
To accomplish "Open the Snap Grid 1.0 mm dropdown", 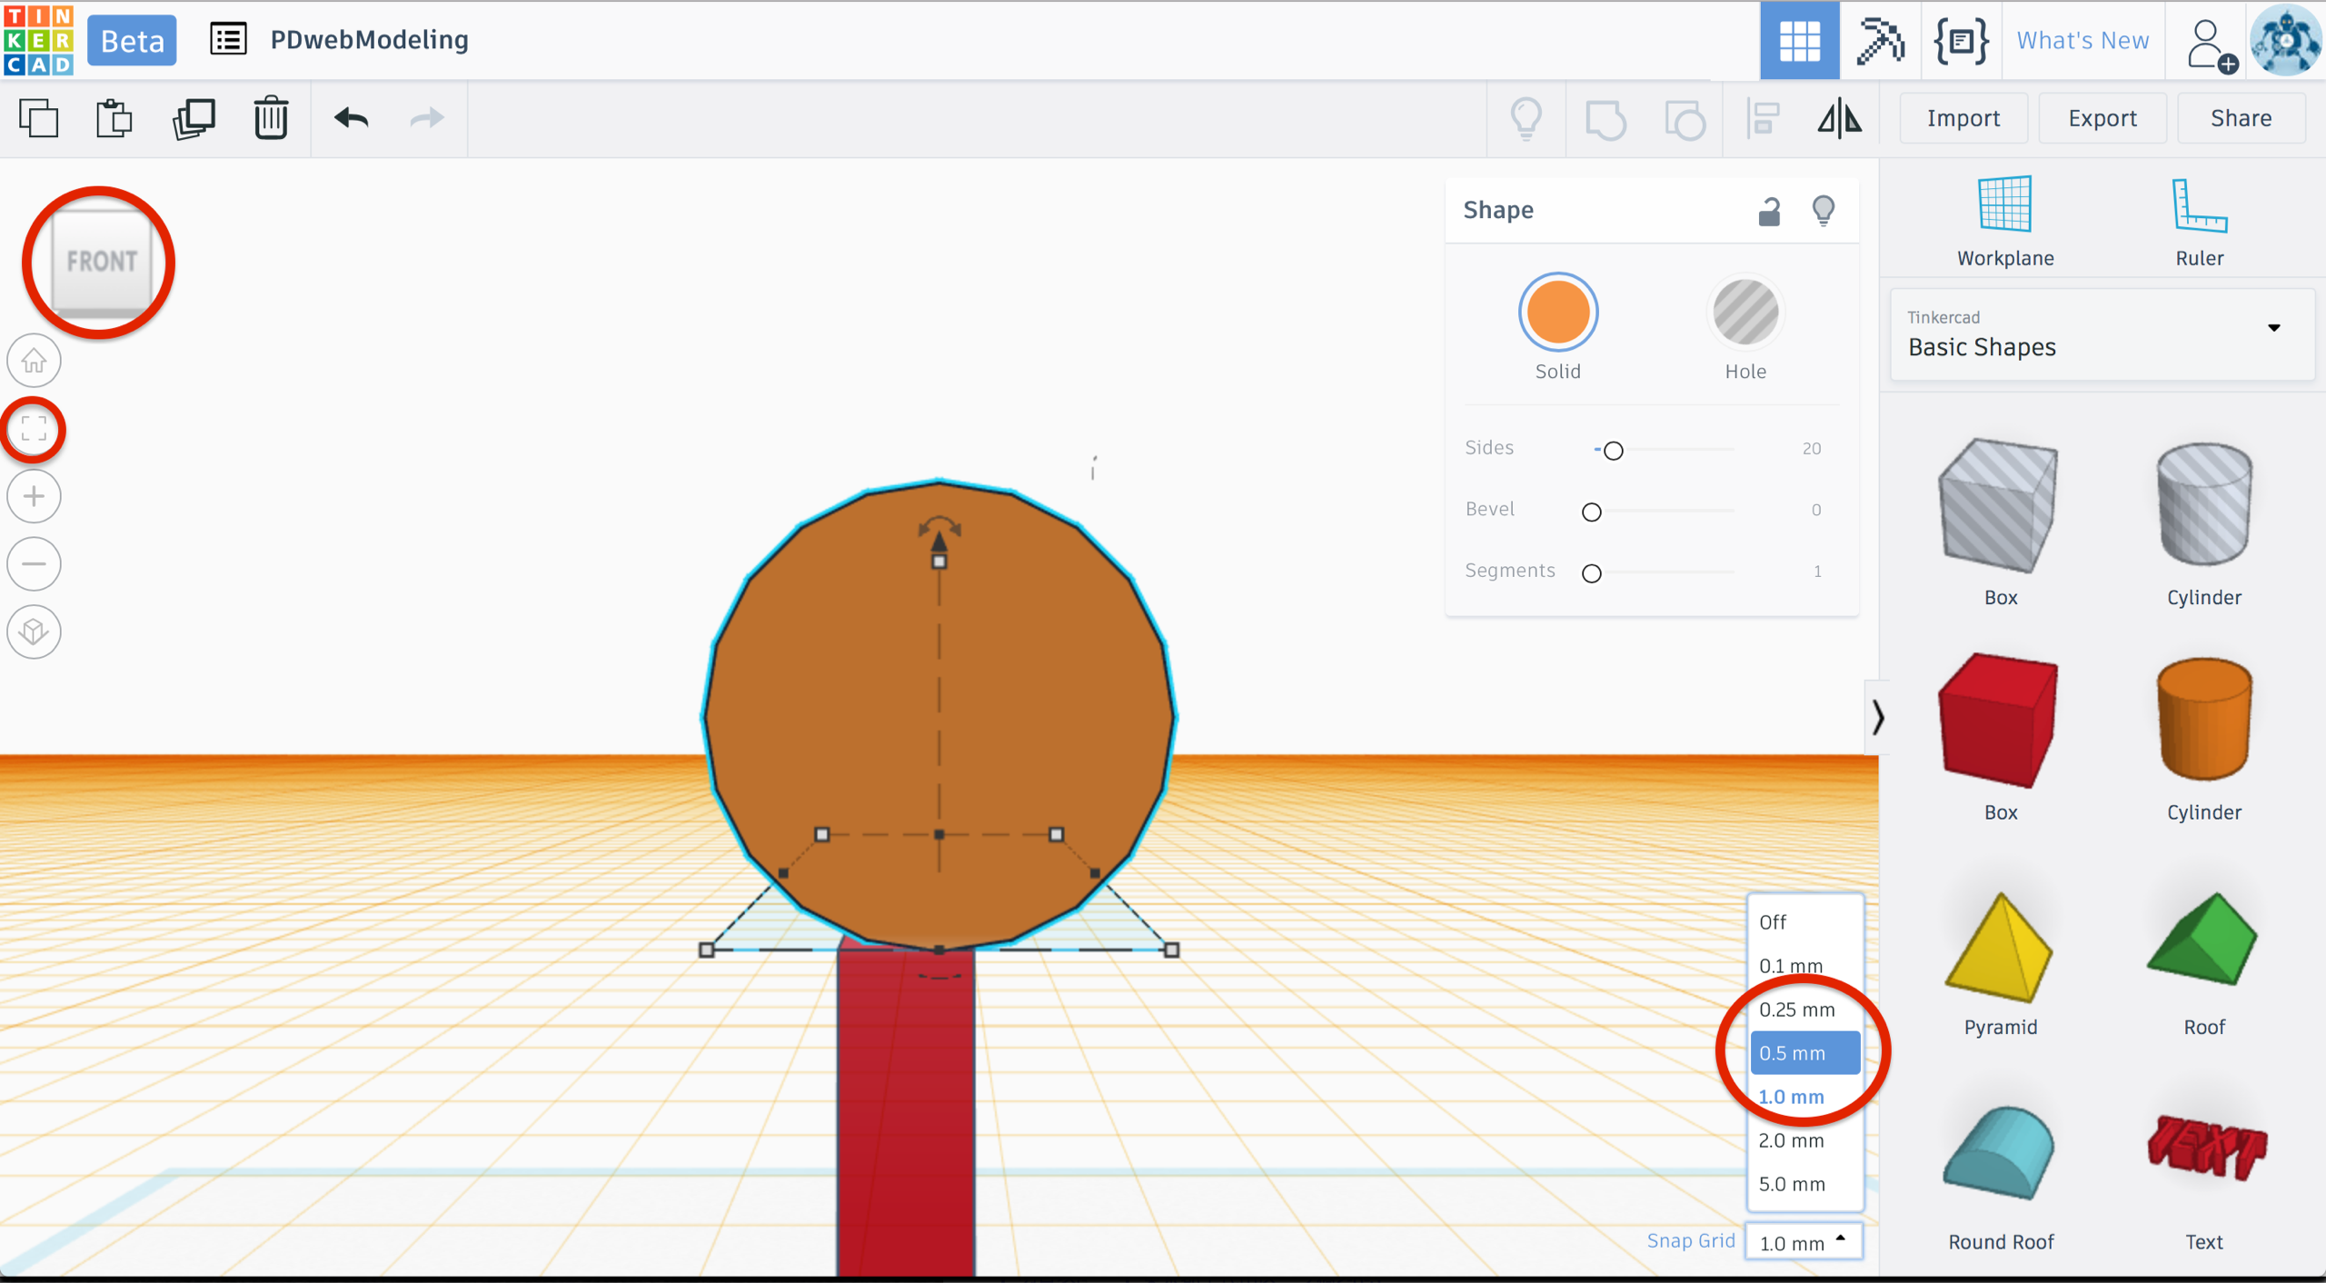I will [1803, 1241].
